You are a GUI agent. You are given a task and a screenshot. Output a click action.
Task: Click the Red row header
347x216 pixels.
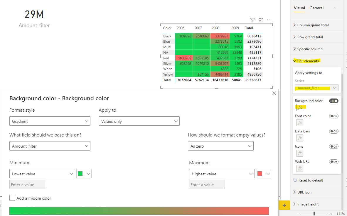[x=166, y=58]
